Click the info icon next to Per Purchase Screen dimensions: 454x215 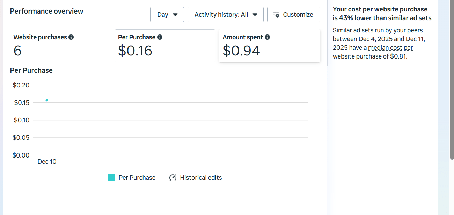[x=160, y=37]
